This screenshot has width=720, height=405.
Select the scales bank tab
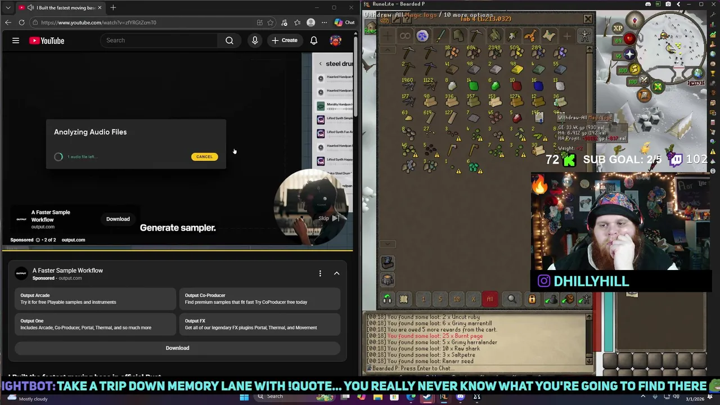[422, 36]
